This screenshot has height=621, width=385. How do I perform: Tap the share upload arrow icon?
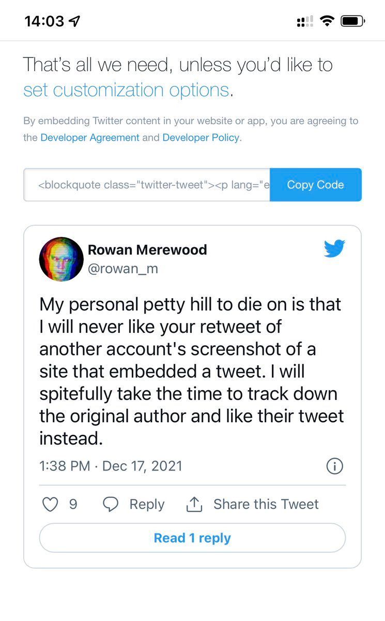194,505
